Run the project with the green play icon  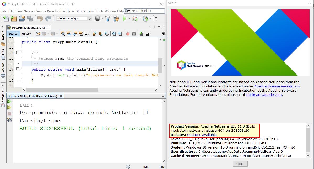click(x=124, y=19)
